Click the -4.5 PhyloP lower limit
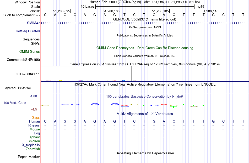The height and width of the screenshot is (163, 249). [34, 109]
